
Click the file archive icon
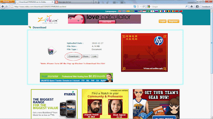click(x=52, y=51)
